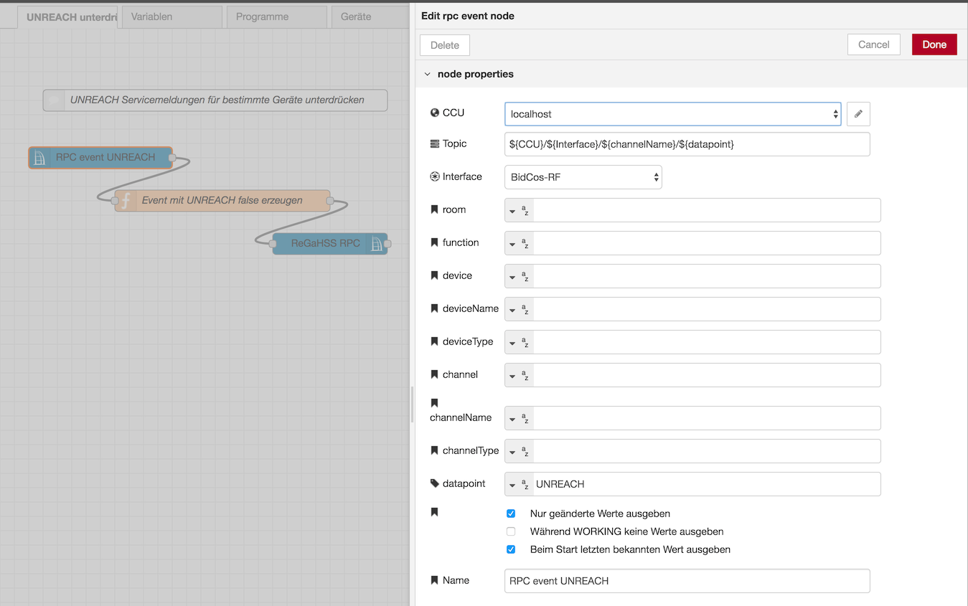Screen dimensions: 968x606
Task: Click the bookmark icon beside Name label
Action: 434,580
